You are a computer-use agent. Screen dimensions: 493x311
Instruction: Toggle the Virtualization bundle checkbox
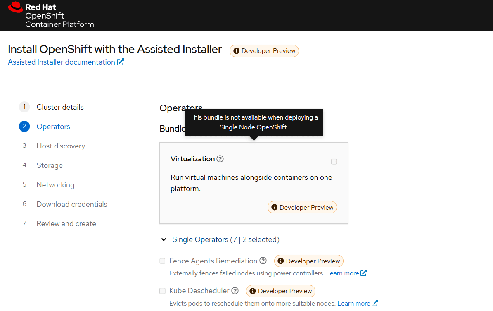tap(334, 162)
